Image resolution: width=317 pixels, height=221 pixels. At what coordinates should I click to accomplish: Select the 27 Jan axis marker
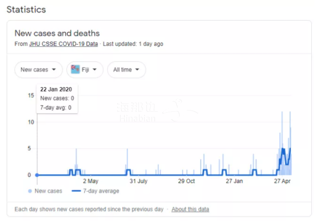pos(234,181)
